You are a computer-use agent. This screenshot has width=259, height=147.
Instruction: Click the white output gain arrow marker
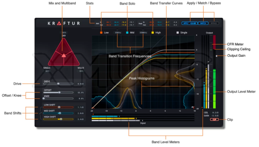pos(216,56)
